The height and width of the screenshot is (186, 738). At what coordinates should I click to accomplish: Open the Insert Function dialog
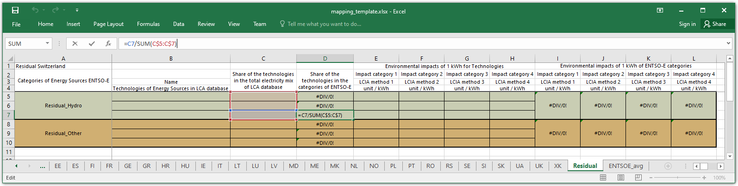108,43
